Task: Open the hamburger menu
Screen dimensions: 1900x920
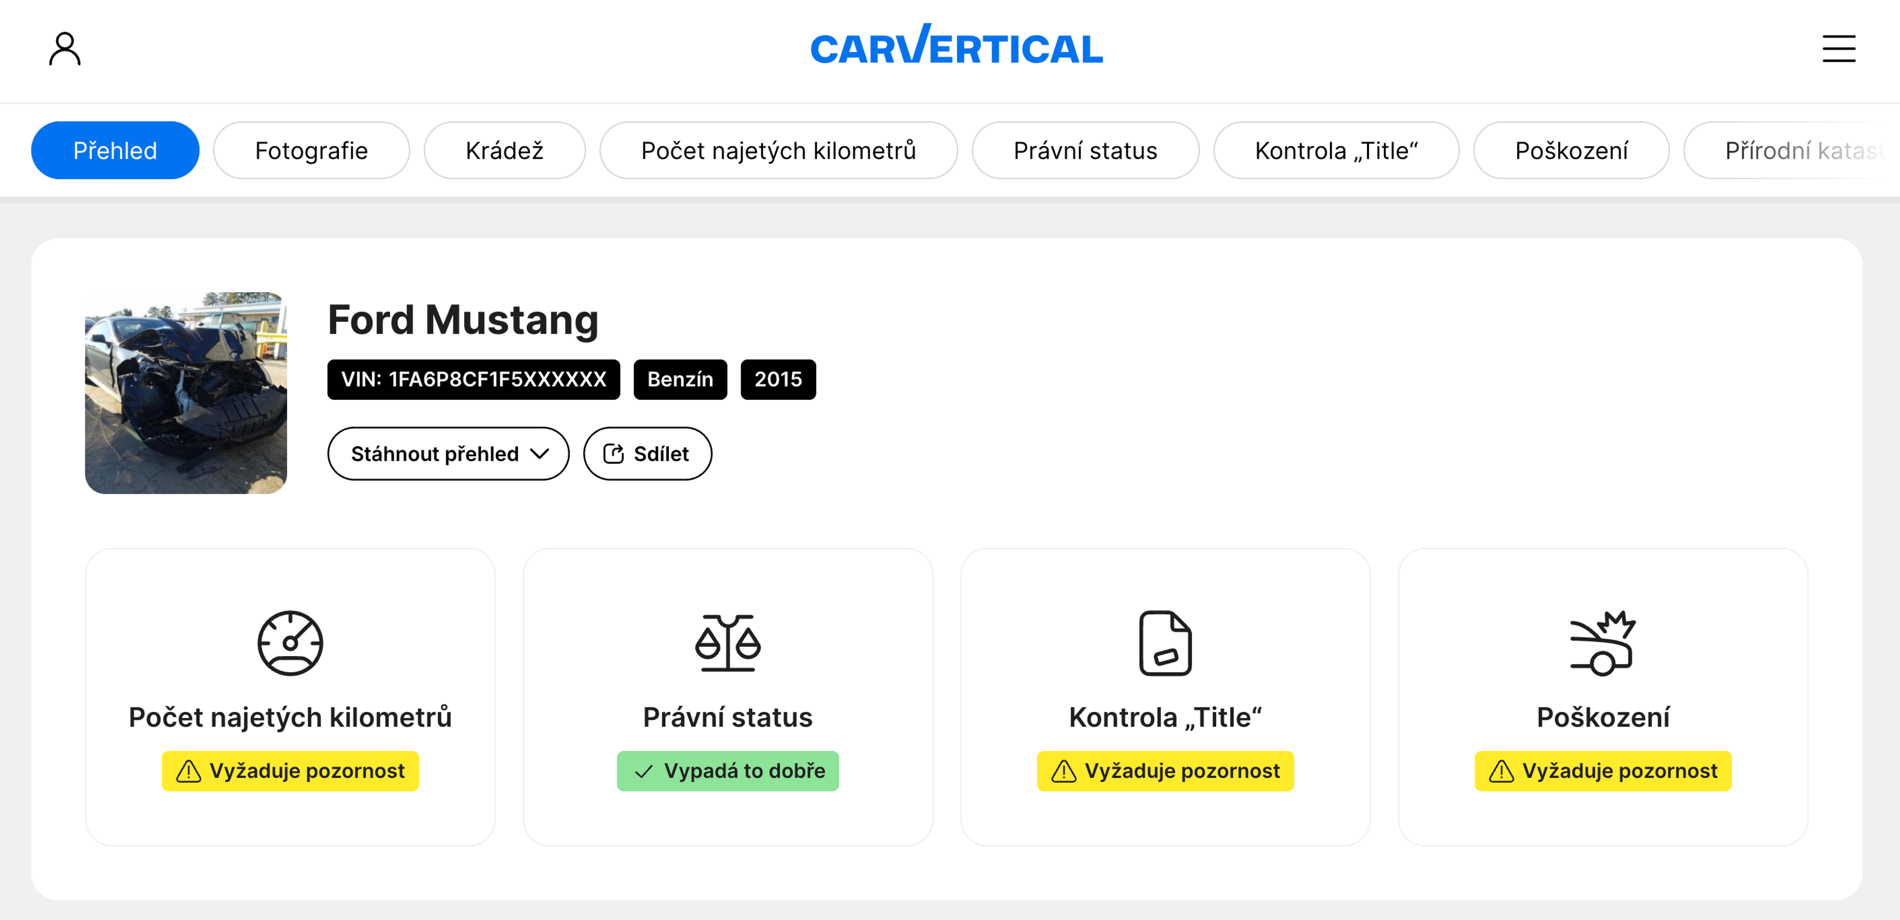Action: [1838, 48]
